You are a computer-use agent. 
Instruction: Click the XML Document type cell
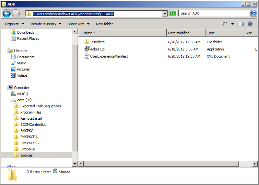point(218,56)
